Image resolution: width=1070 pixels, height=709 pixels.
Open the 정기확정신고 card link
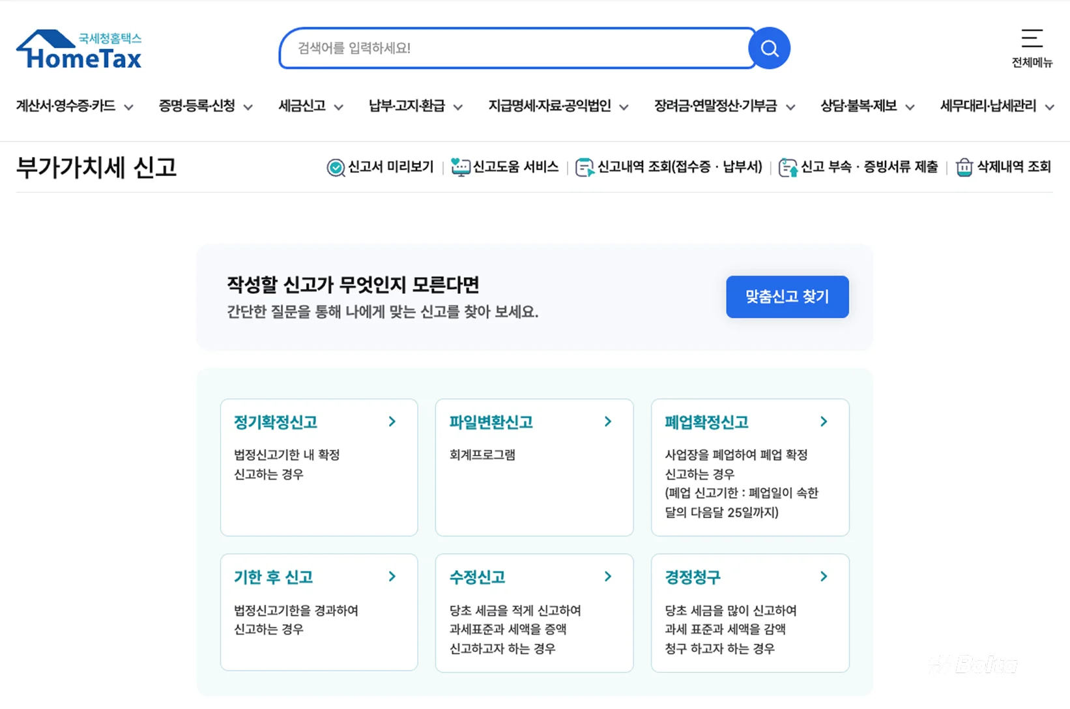point(319,422)
